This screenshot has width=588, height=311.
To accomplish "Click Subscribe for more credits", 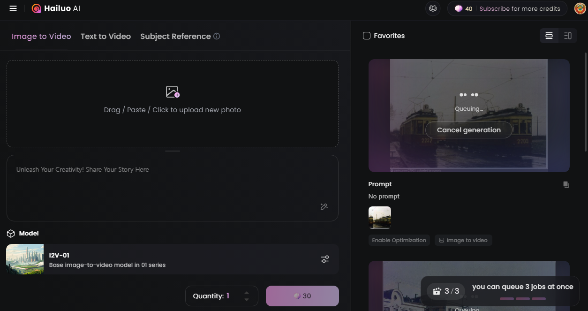I will point(520,8).
